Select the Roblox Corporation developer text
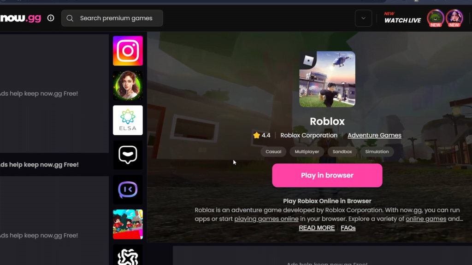Screen dimensions: 472x265 (309, 135)
